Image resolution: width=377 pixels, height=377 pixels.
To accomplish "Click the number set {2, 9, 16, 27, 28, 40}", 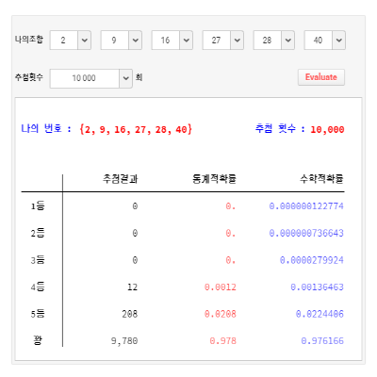I will 136,129.
